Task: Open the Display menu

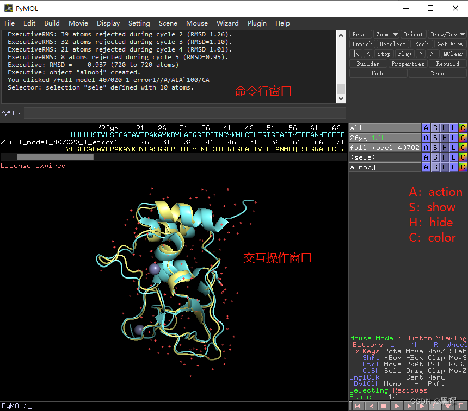Action: [108, 23]
